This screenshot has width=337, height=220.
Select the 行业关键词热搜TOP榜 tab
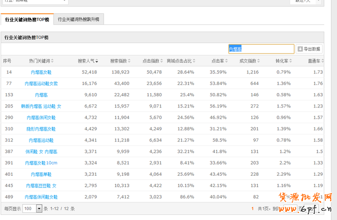click(x=27, y=20)
